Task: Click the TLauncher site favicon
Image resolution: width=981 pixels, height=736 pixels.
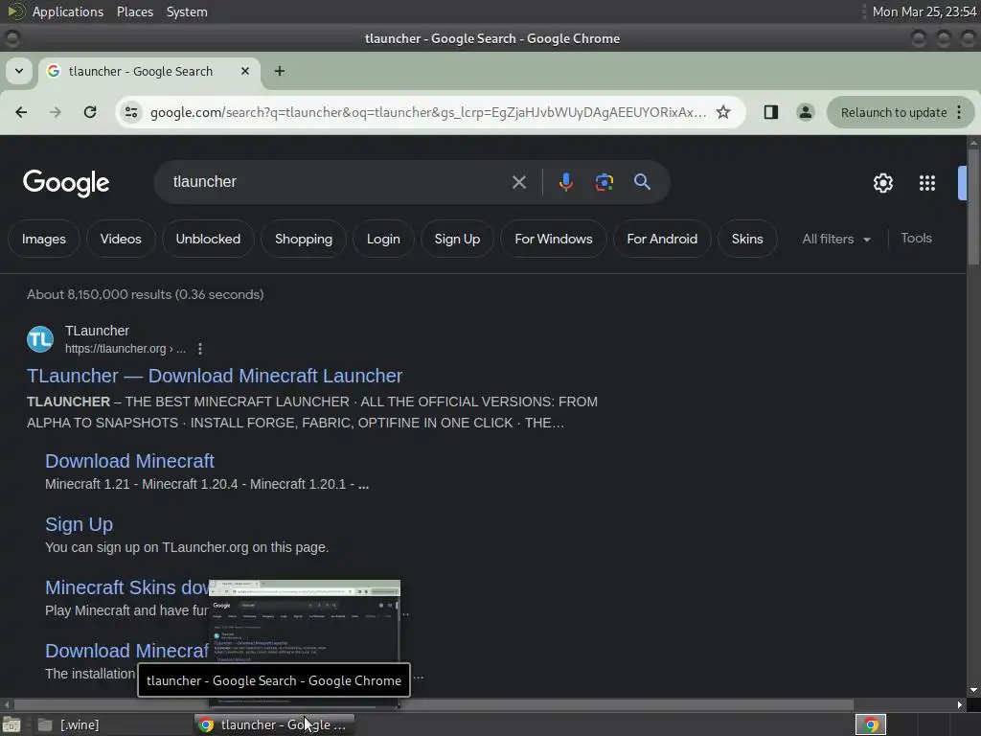Action: (40, 339)
